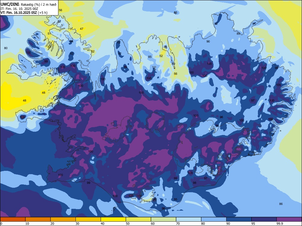
Task: Click the dark orange 0–10 legend swatch
Action: pyautogui.click(x=13, y=219)
